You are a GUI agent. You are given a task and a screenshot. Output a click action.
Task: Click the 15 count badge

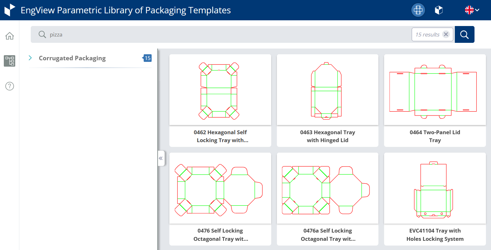coord(147,58)
